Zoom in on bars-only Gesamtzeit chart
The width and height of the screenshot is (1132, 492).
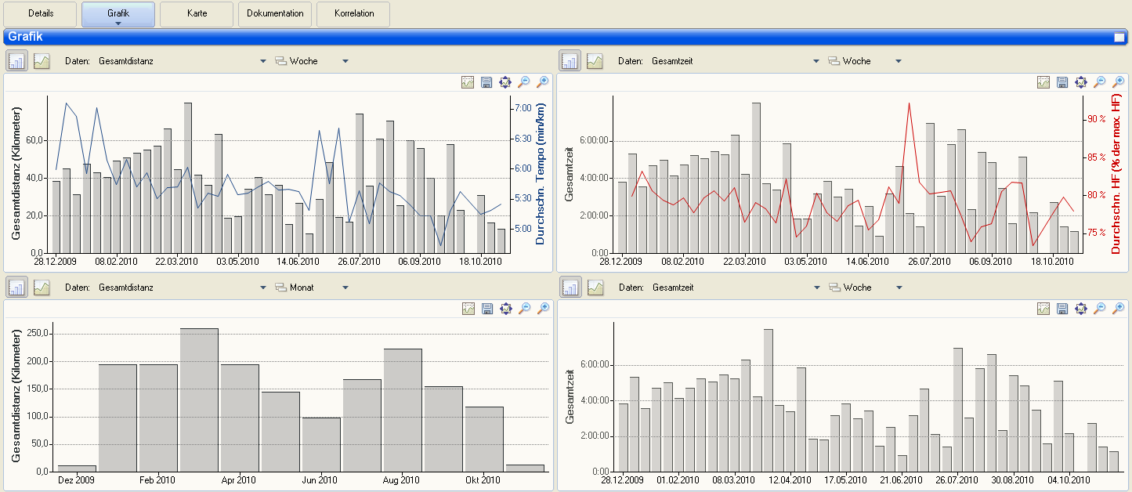point(1119,309)
